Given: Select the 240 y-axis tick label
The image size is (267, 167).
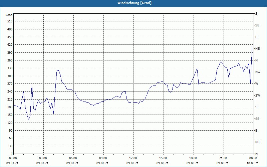Looking at the screenshot, I should coord(10,92).
